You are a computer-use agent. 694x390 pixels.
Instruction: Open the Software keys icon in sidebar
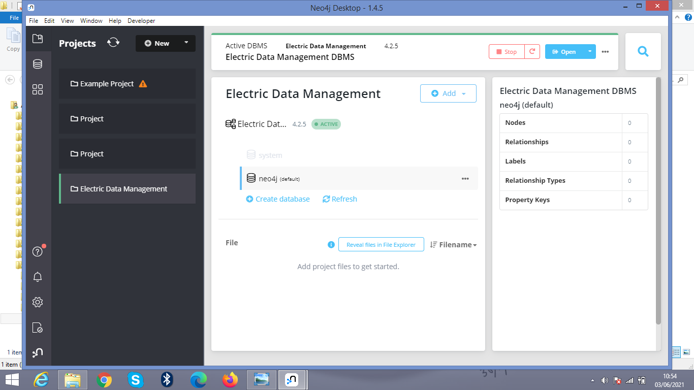tap(38, 328)
